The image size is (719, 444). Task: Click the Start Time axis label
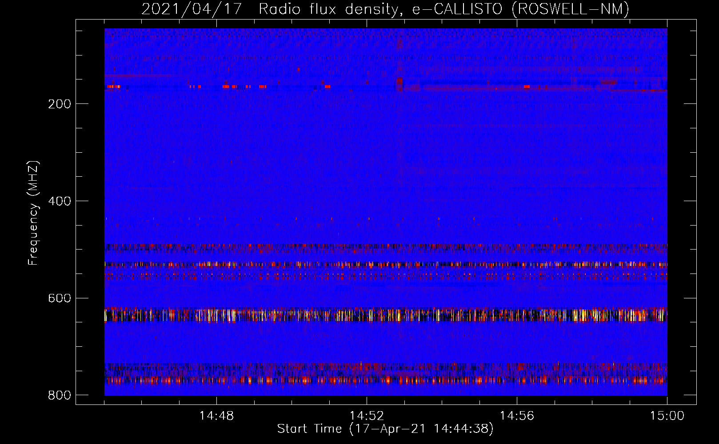385,428
